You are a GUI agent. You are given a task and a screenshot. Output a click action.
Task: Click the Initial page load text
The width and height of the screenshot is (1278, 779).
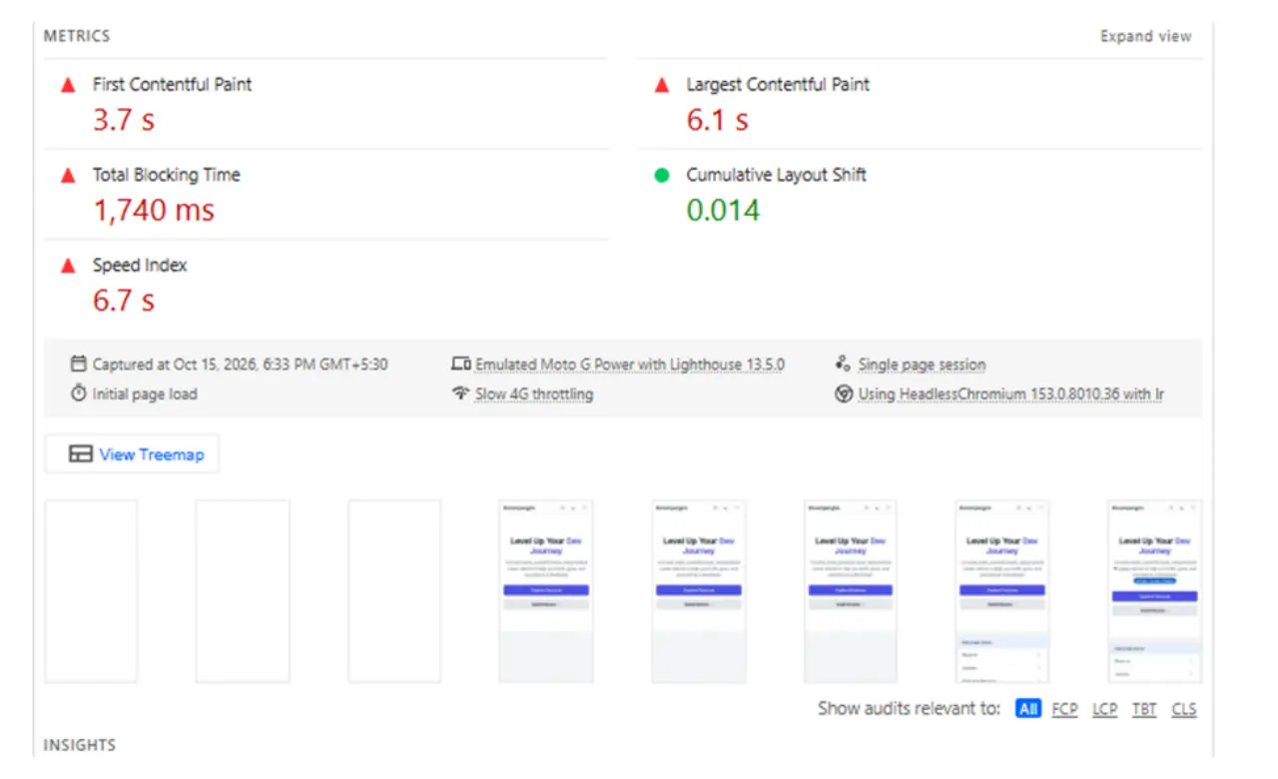(x=145, y=393)
